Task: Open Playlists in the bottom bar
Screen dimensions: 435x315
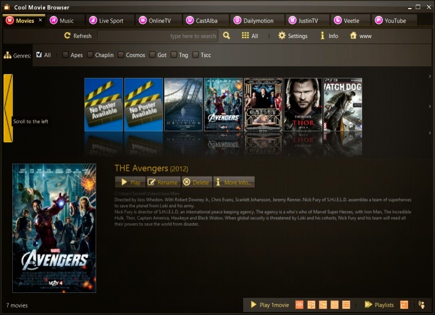Action: 379,305
